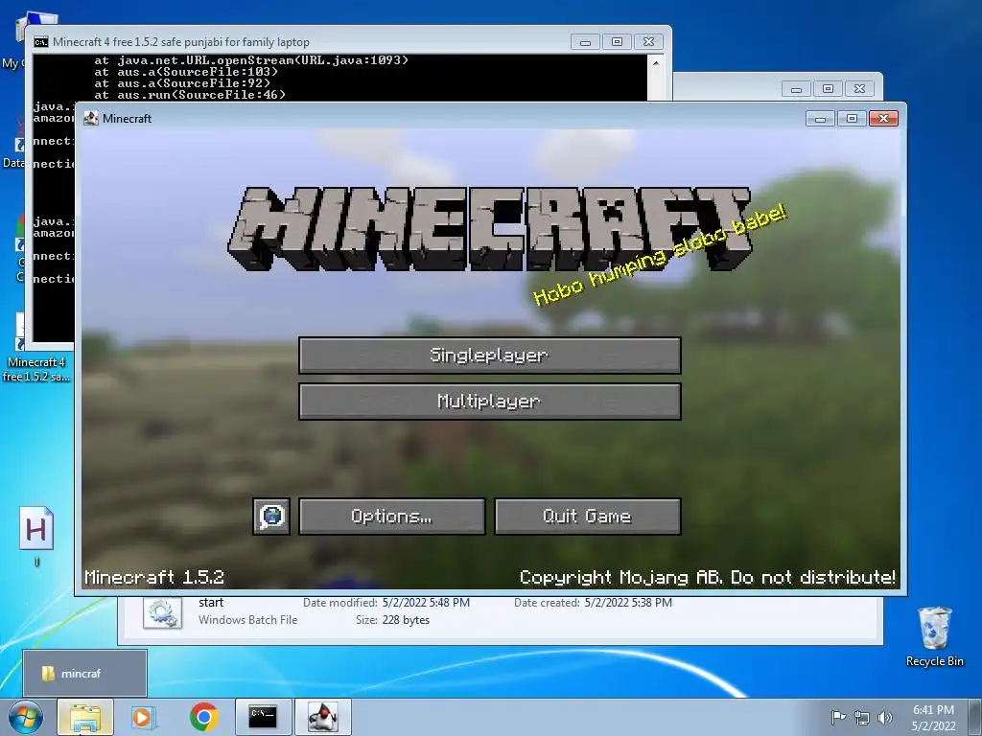Click the '228 bytes' size value
The height and width of the screenshot is (736, 982).
[406, 620]
